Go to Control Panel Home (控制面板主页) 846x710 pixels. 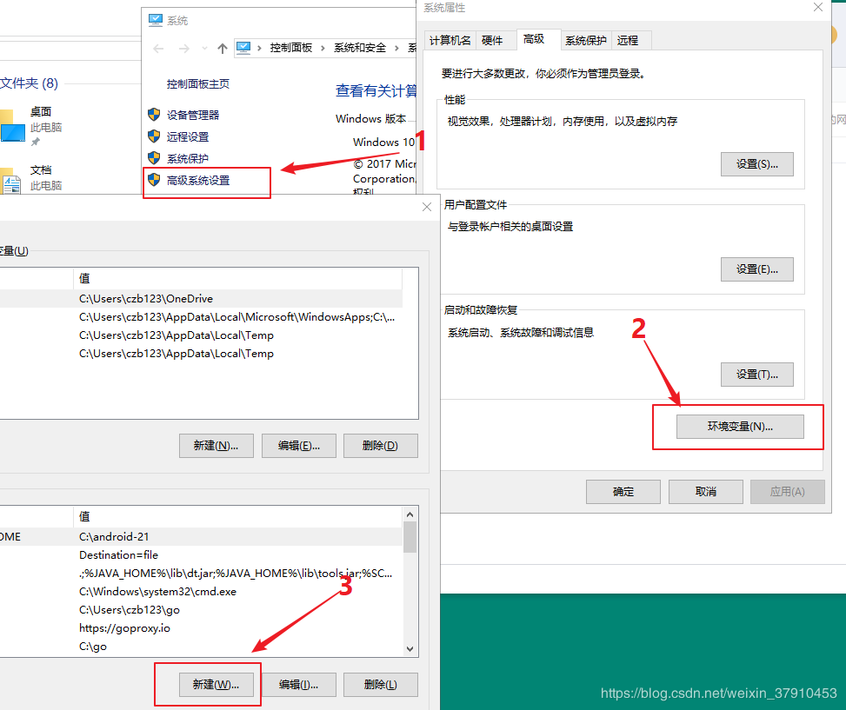click(x=198, y=84)
